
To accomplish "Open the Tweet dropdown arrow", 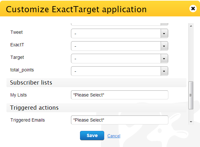I will [164, 33].
